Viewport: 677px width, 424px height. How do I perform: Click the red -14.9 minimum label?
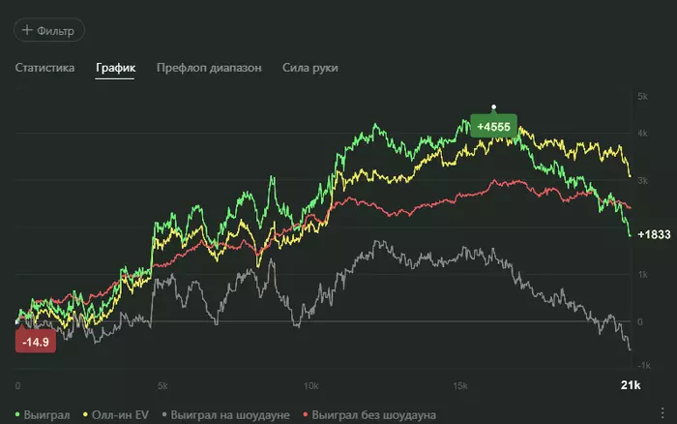(x=36, y=341)
